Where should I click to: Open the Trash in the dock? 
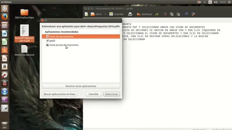click(5, 125)
